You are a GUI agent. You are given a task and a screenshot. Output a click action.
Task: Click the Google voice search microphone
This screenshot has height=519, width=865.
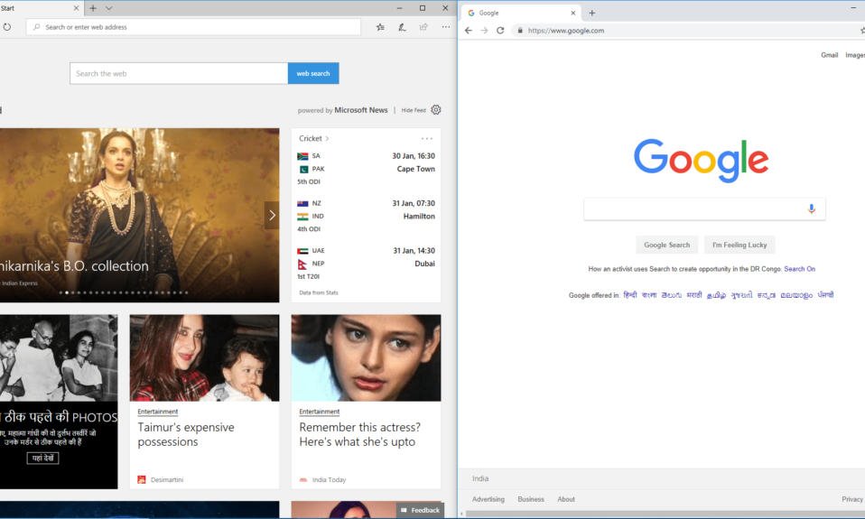pyautogui.click(x=811, y=209)
